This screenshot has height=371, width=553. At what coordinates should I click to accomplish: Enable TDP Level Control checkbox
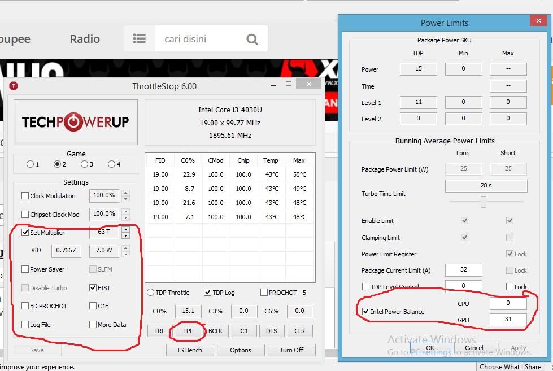coord(365,286)
